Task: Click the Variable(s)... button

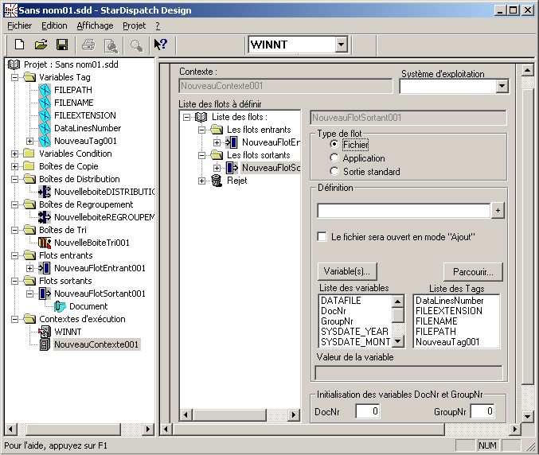Action: [x=346, y=271]
